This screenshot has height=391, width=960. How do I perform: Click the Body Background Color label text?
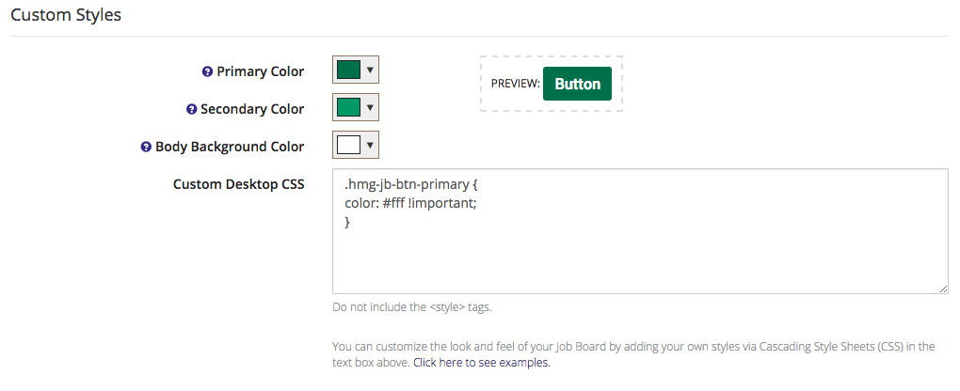point(230,147)
